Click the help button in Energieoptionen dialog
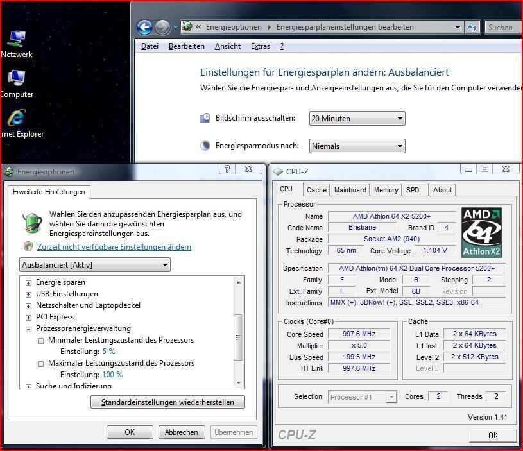 pos(227,169)
